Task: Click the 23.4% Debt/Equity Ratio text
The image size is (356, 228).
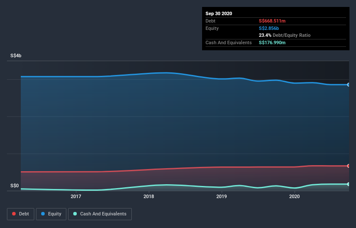Action: tap(285, 35)
